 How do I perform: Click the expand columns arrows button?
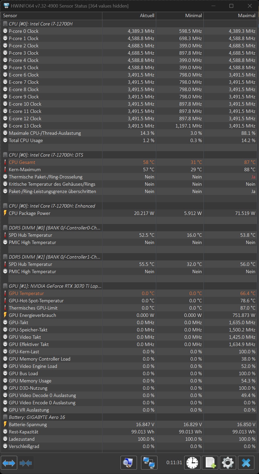9,463
